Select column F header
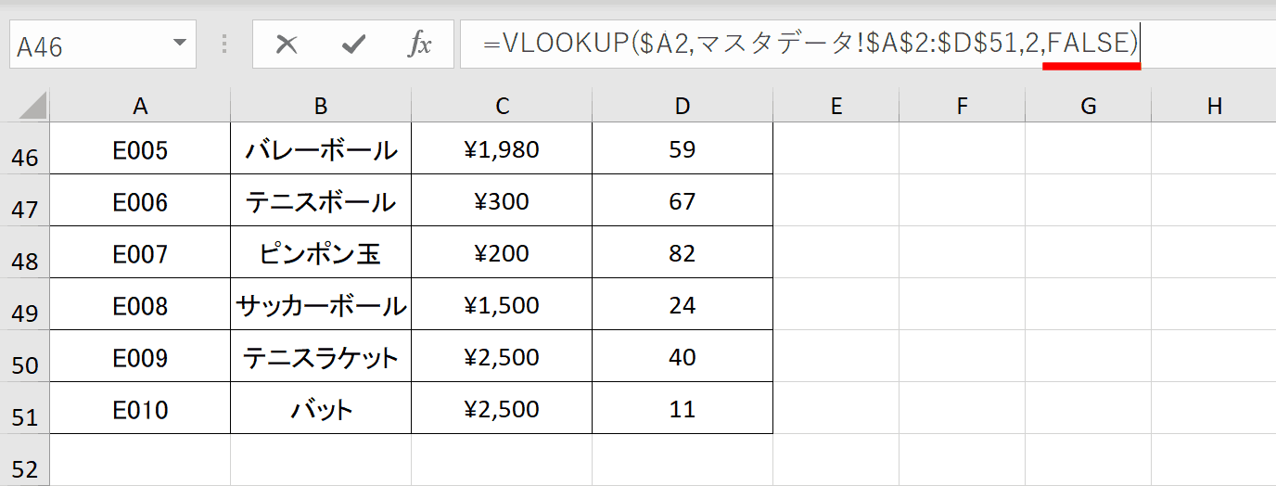The height and width of the screenshot is (486, 1276). tap(962, 106)
